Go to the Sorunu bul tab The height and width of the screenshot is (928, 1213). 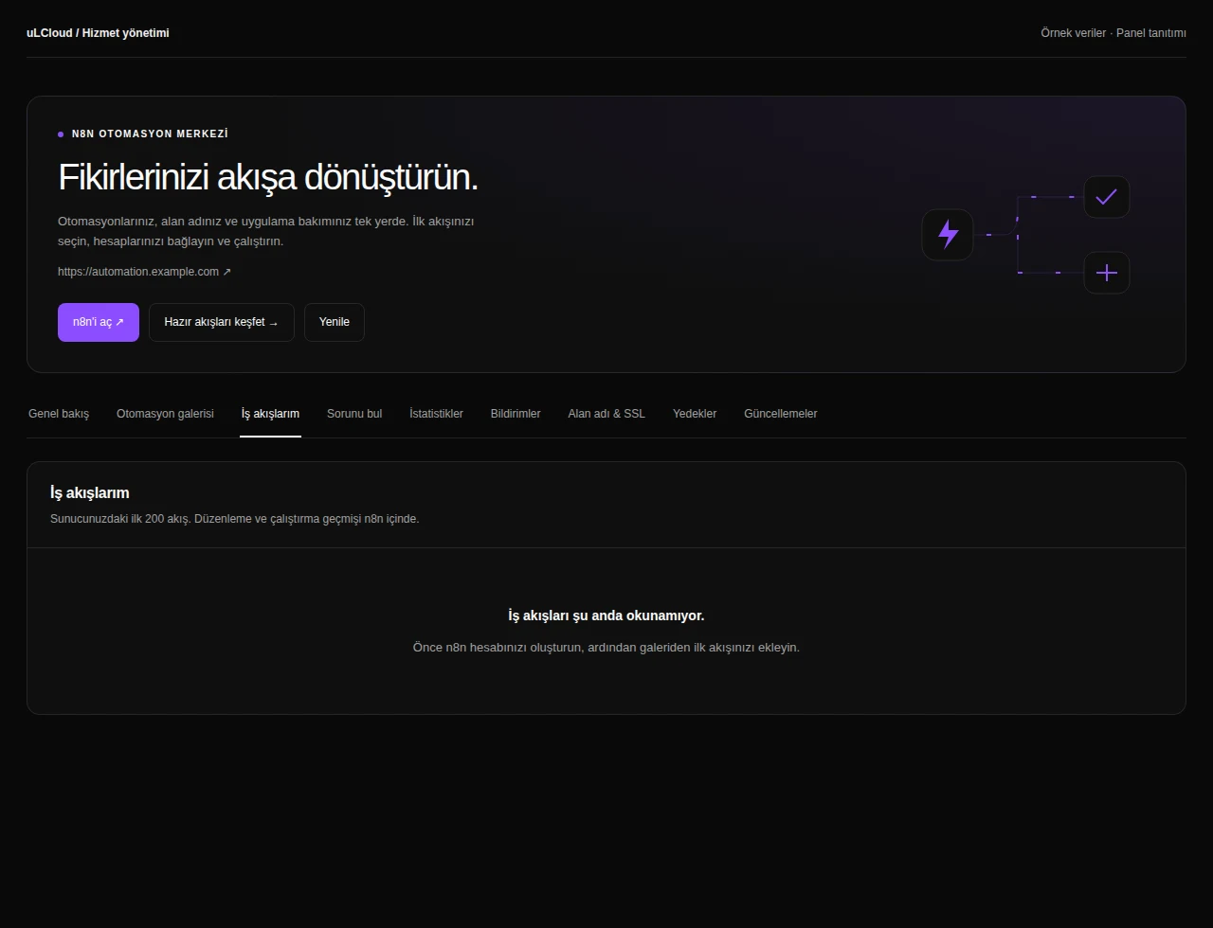click(354, 414)
